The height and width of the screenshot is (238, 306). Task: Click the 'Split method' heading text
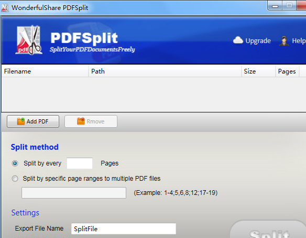click(35, 147)
